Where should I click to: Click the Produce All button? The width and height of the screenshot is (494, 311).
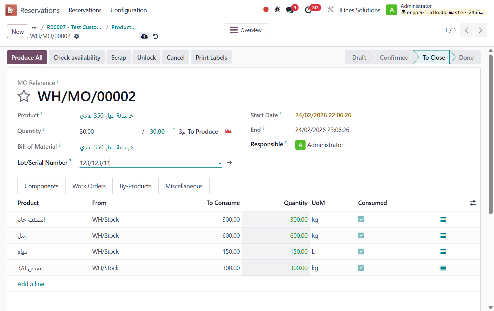(x=27, y=57)
